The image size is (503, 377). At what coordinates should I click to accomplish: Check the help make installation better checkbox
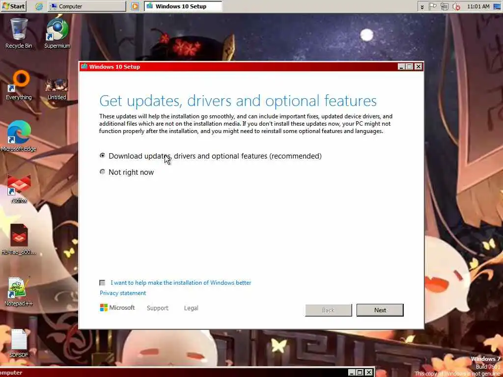102,282
